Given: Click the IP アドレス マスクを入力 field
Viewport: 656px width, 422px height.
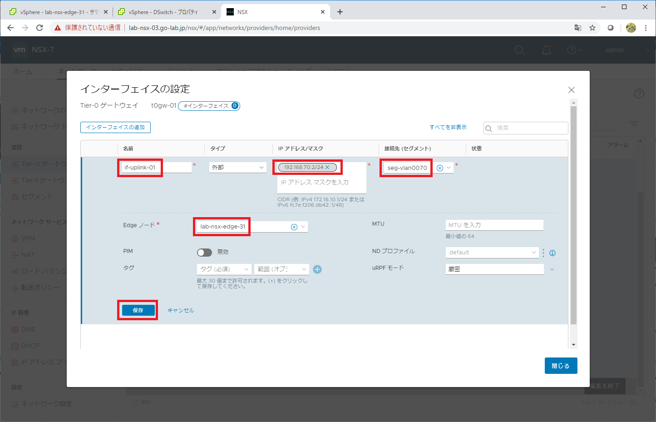Looking at the screenshot, I should tap(321, 182).
